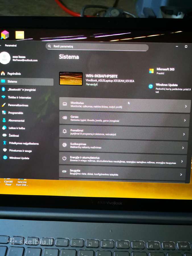Click the Abonementai person icon
The image size is (192, 256).
click(x=4, y=120)
